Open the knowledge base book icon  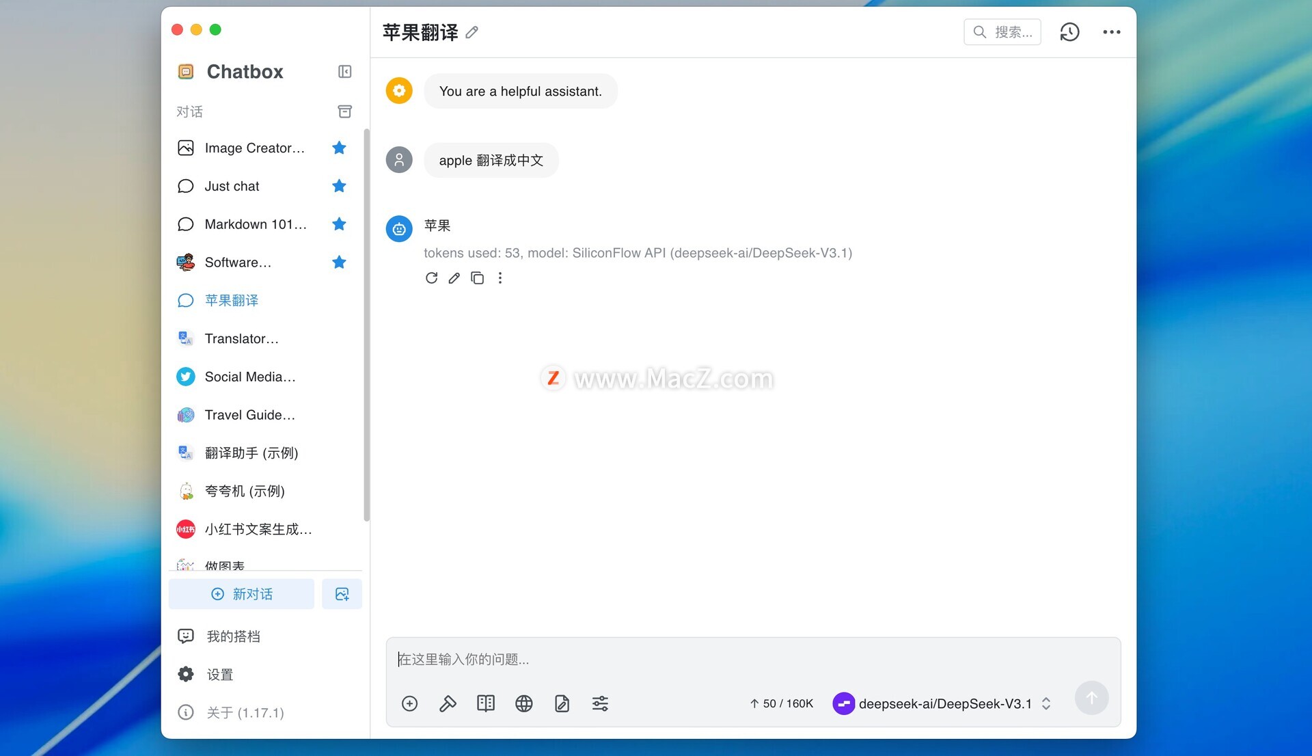pyautogui.click(x=485, y=703)
